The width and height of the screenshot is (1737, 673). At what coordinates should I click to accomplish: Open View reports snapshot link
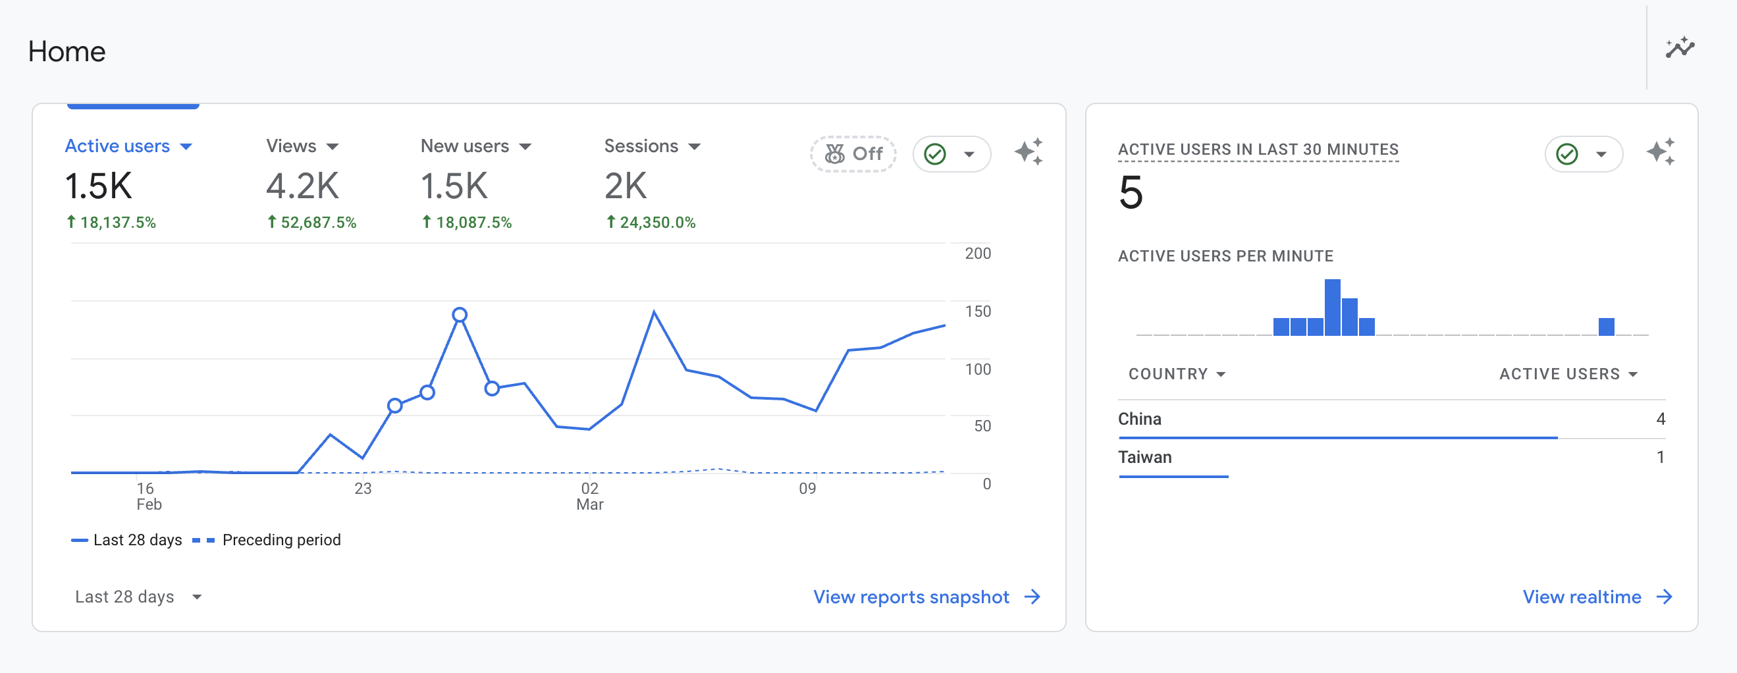coord(910,597)
